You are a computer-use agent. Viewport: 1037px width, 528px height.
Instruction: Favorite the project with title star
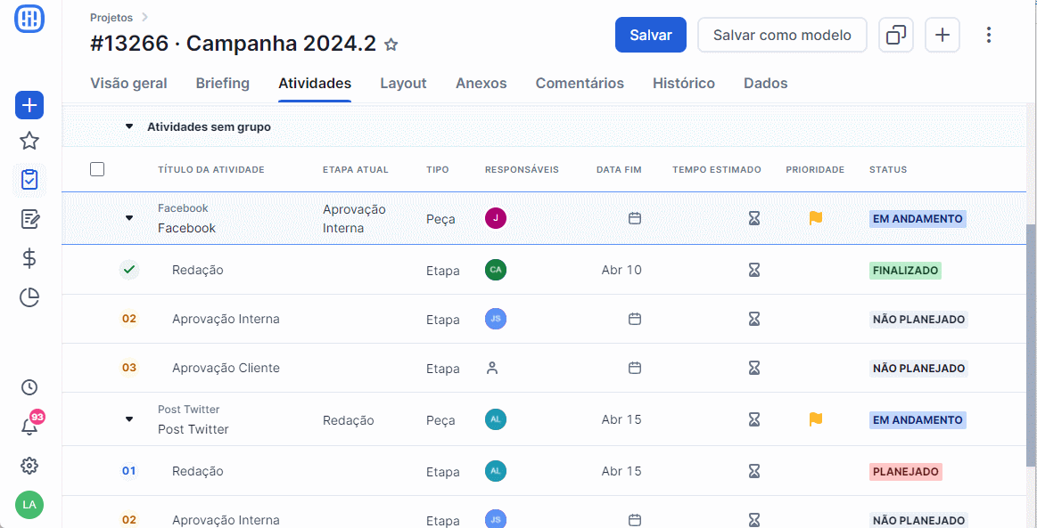[391, 45]
